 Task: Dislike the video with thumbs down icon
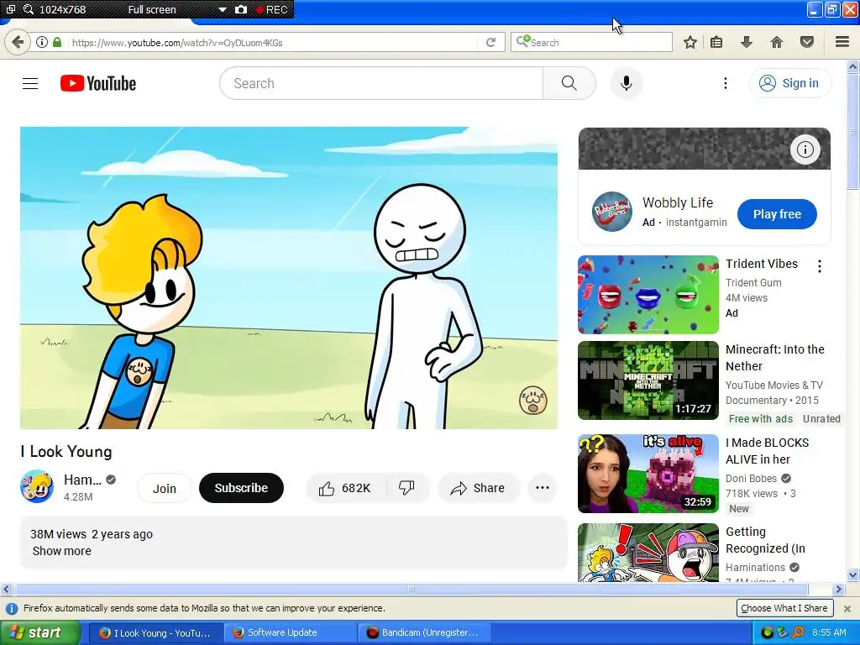(x=406, y=488)
